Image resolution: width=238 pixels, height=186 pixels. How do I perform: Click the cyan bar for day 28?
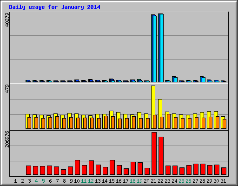204,80
